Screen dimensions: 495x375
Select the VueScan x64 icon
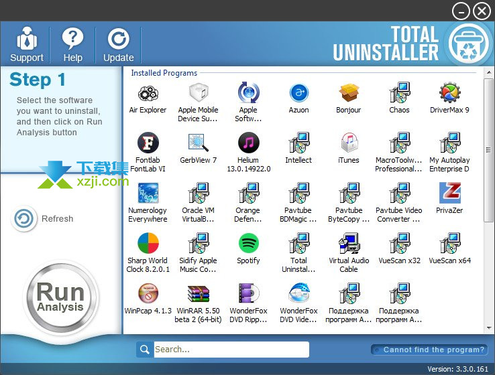449,243
